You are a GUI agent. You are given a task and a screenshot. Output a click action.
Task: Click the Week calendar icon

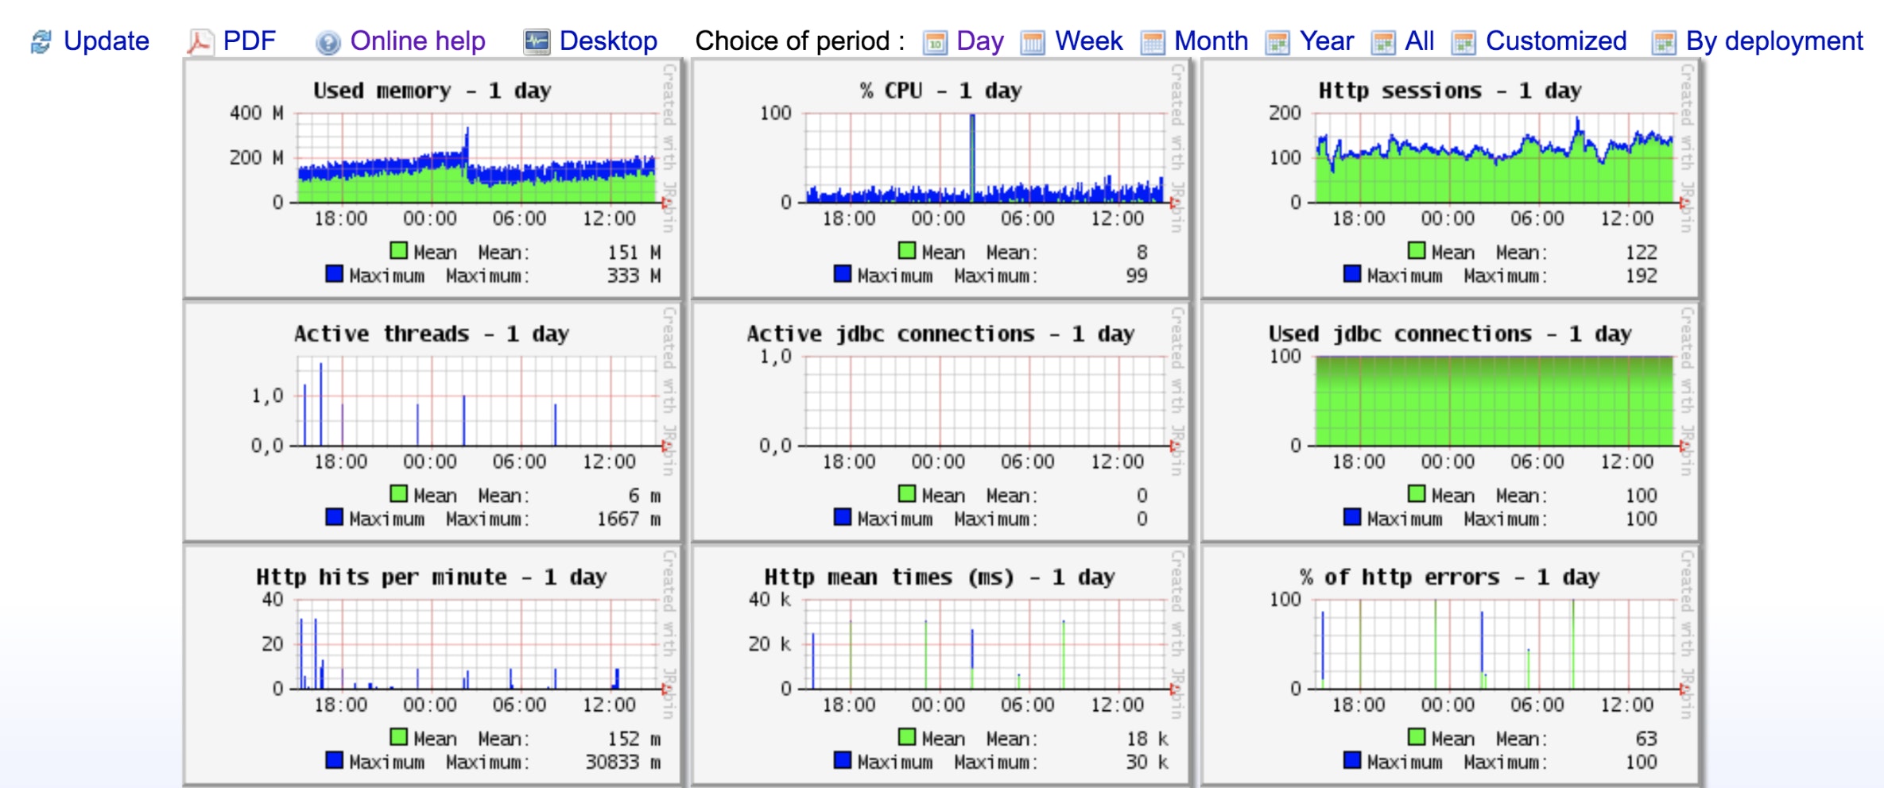pos(1033,41)
